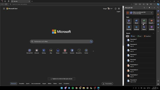Open PowerPoint from the Apps grid

(x=151, y=21)
